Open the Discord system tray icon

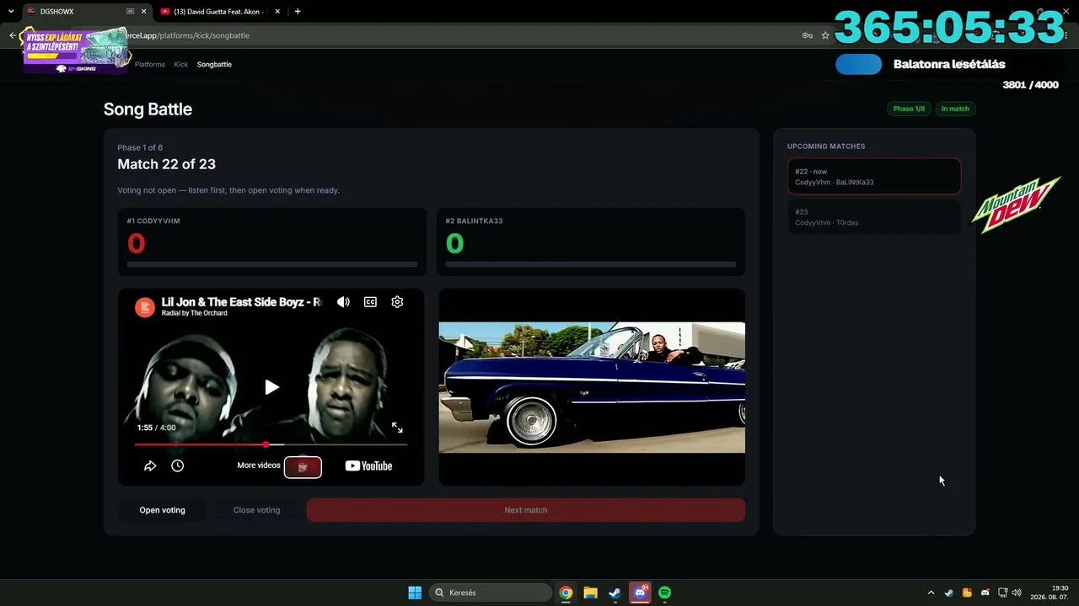pos(985,593)
